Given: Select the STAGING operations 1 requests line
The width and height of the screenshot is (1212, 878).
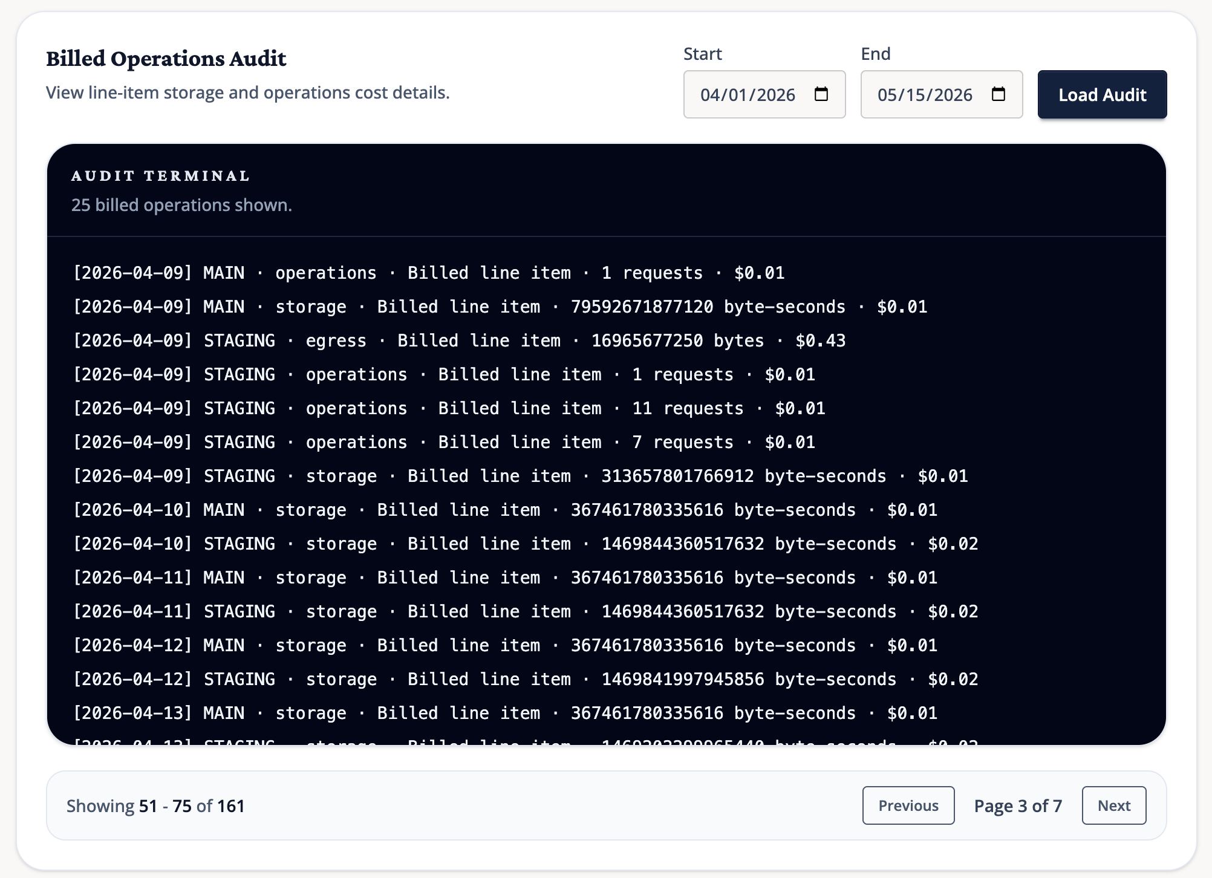Looking at the screenshot, I should tap(444, 374).
